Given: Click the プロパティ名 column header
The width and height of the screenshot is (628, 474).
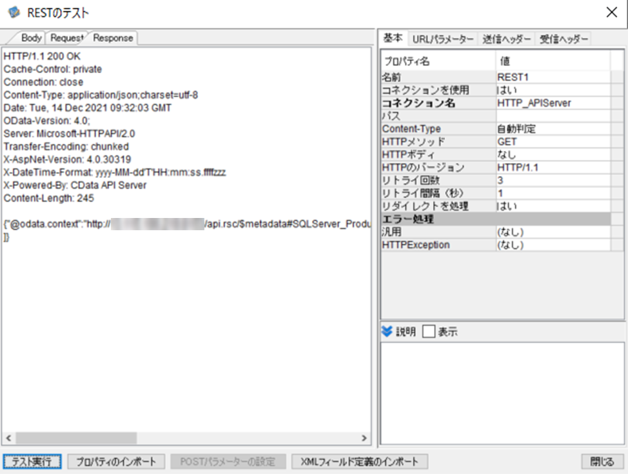Looking at the screenshot, I should coord(438,61).
